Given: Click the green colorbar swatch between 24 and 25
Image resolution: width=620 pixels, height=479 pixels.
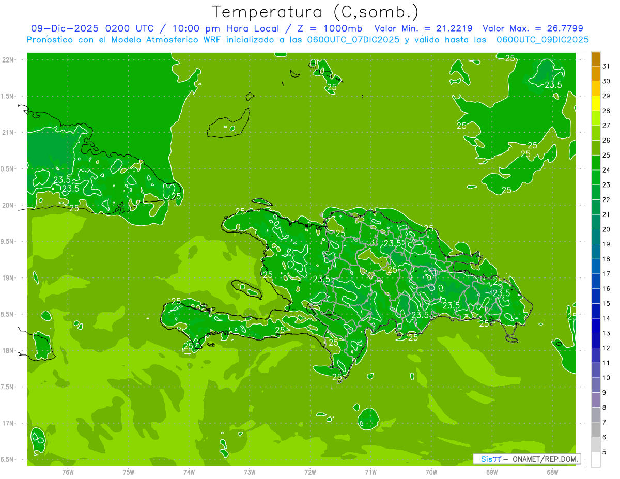Looking at the screenshot, I should click(x=596, y=163).
